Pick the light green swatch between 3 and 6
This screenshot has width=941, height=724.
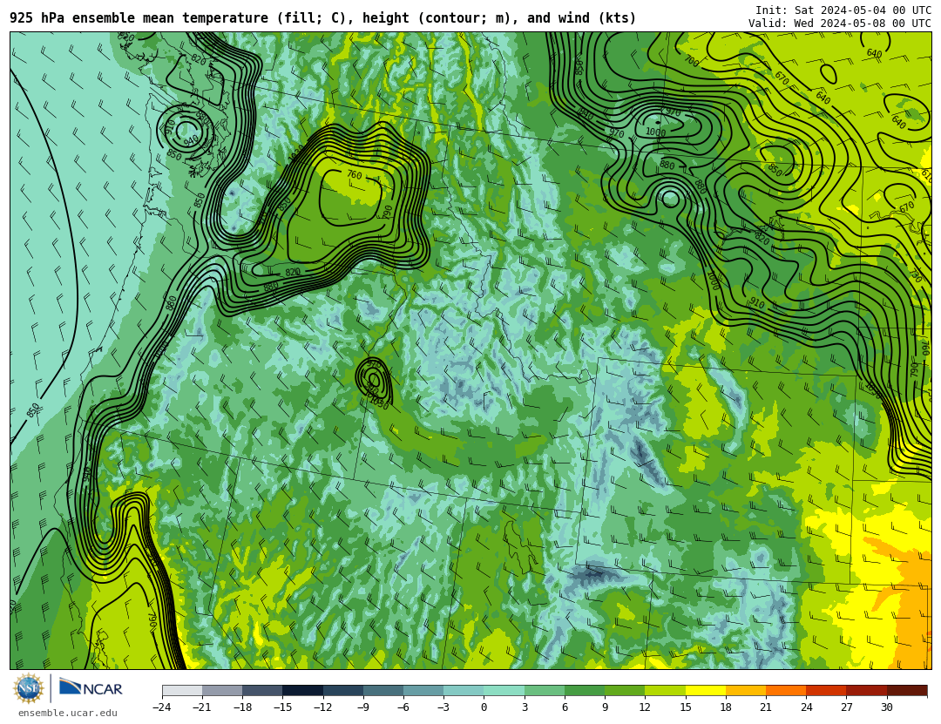[545, 690]
